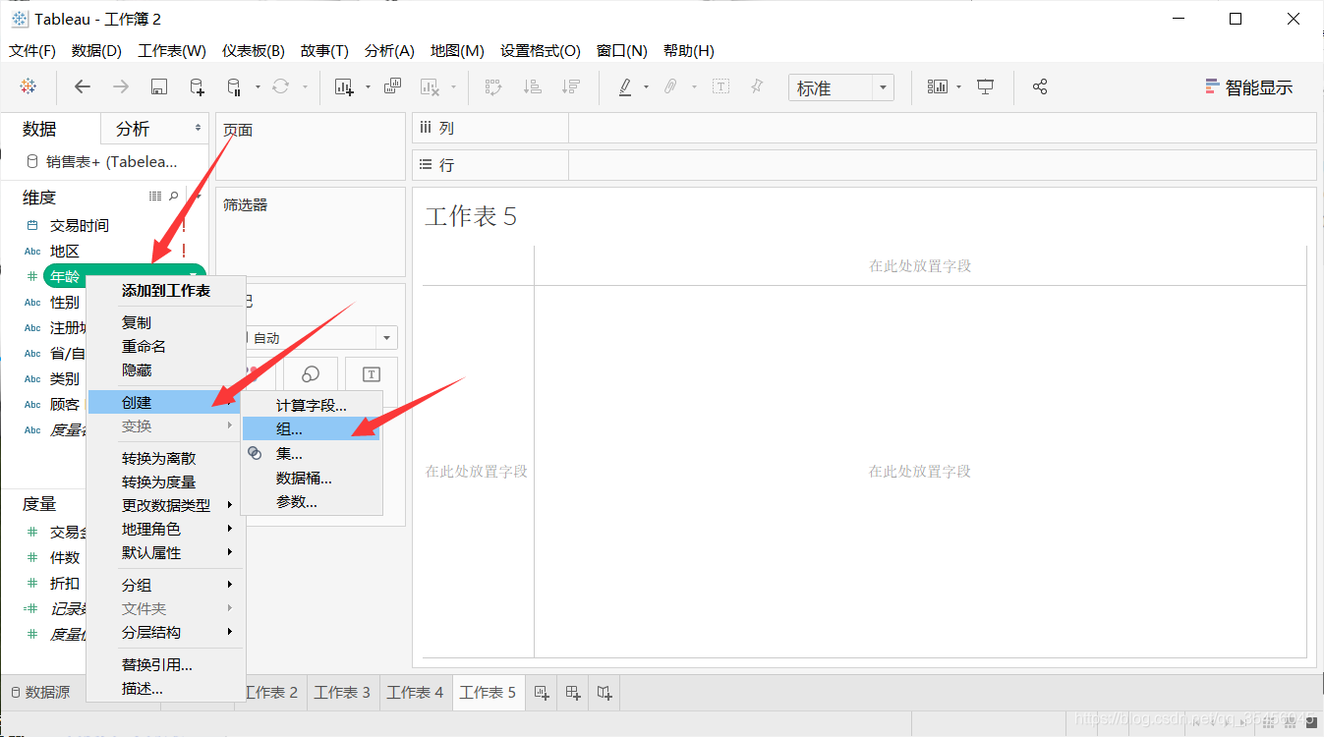Save the workbook with the disk icon

[158, 87]
